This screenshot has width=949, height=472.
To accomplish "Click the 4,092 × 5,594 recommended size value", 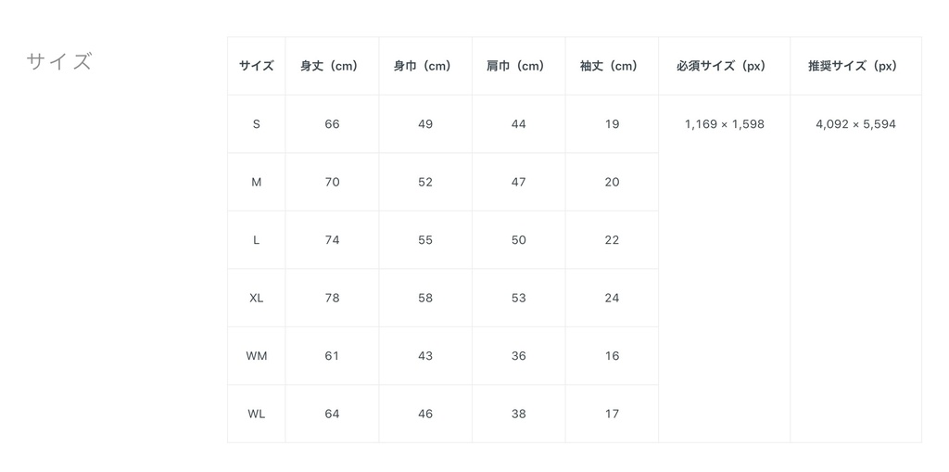I will pyautogui.click(x=855, y=124).
